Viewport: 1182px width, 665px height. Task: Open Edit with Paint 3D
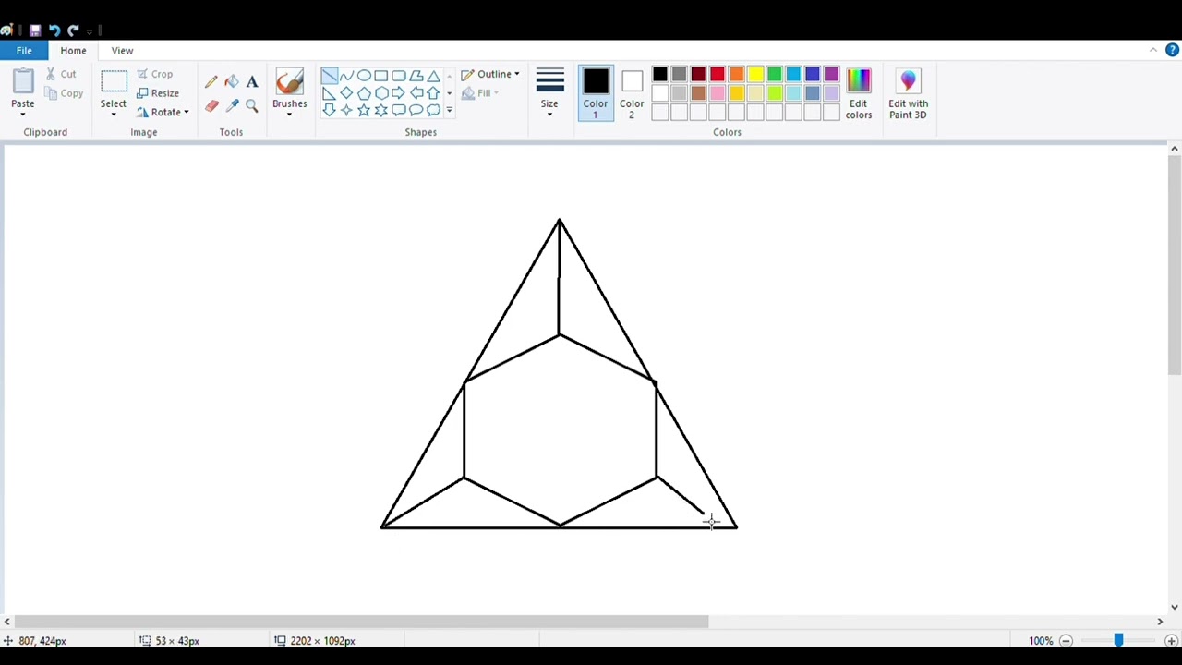click(x=908, y=93)
